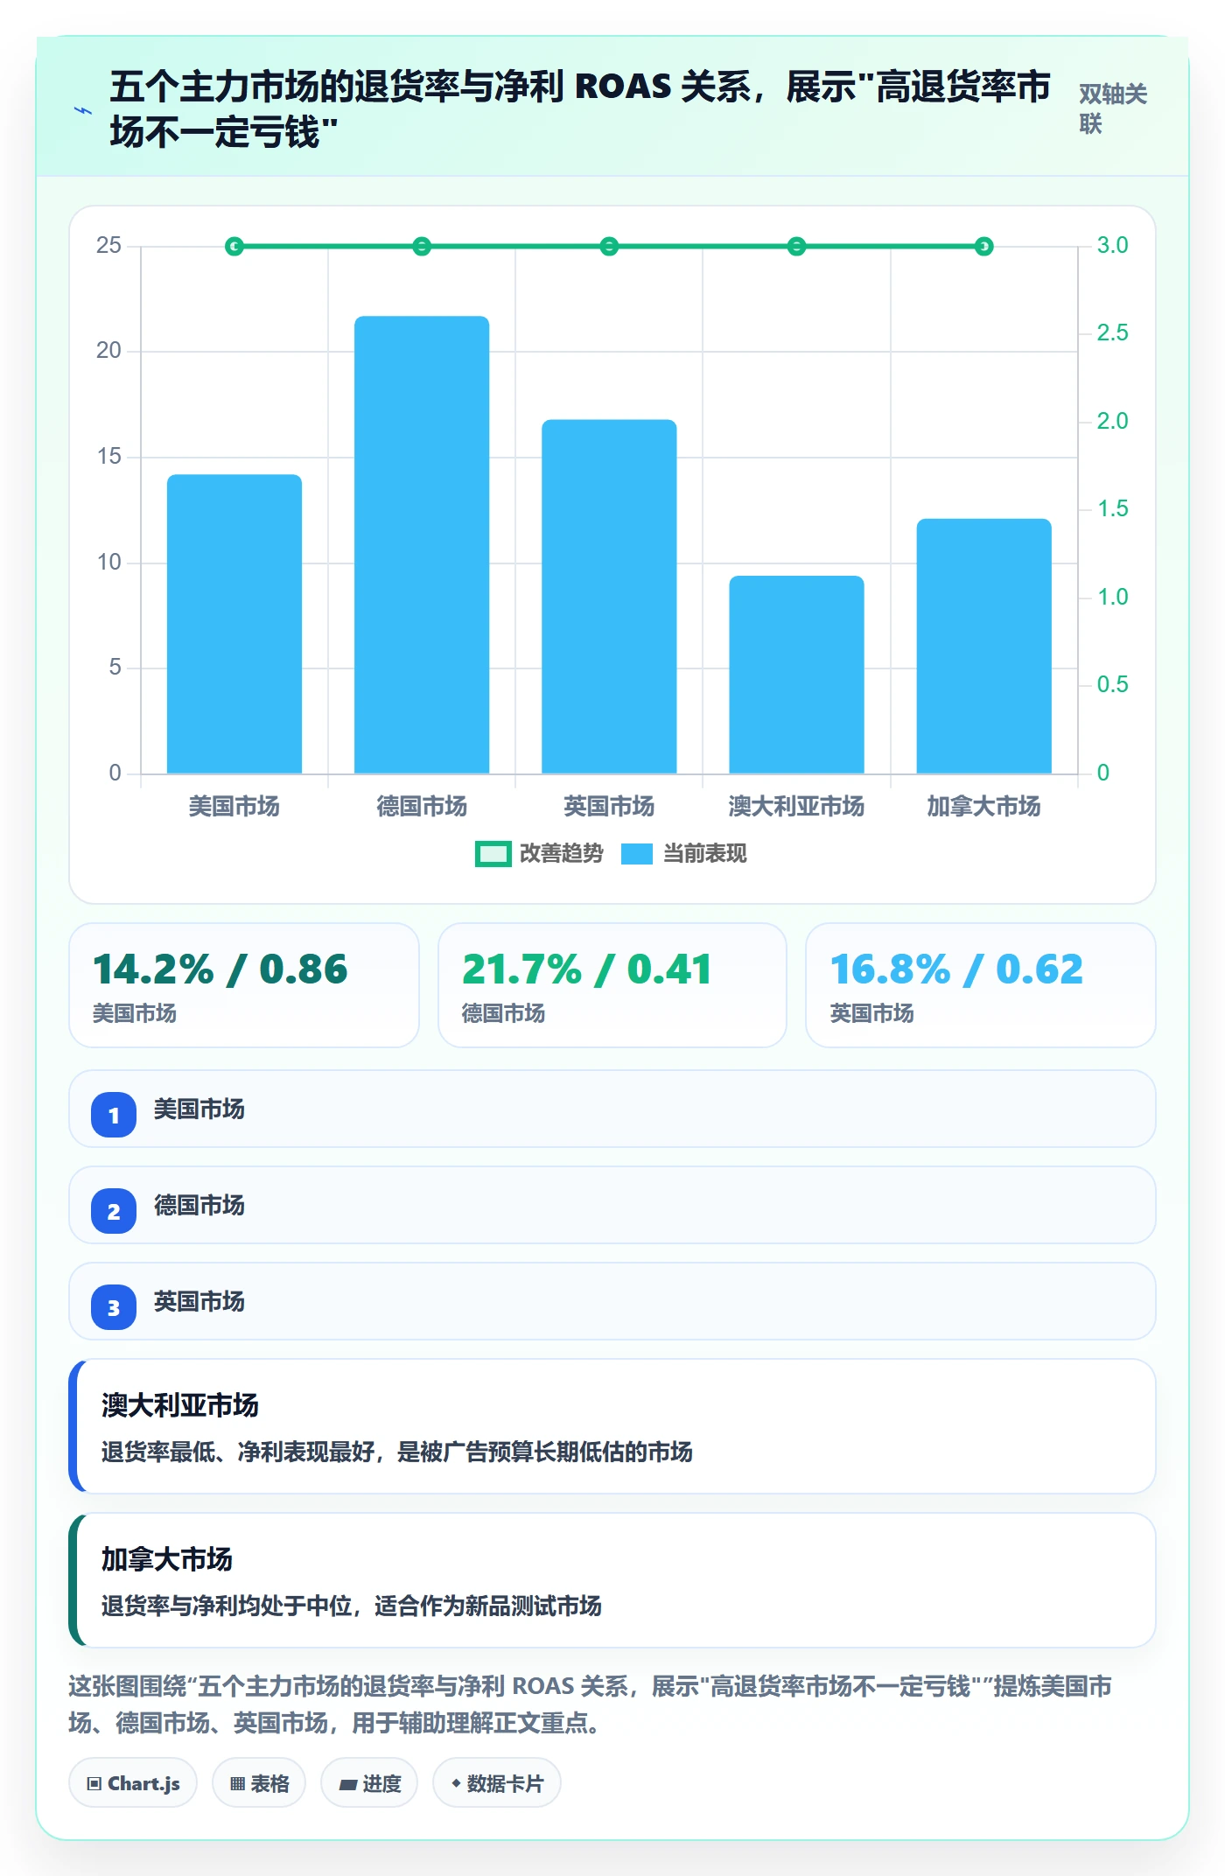
Task: Click the trend line point above 英国市场
Action: coord(609,247)
